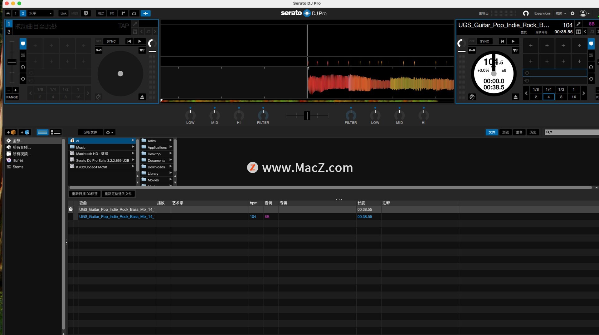Toggle the Quantize shield icon in top toolbar

(86, 13)
